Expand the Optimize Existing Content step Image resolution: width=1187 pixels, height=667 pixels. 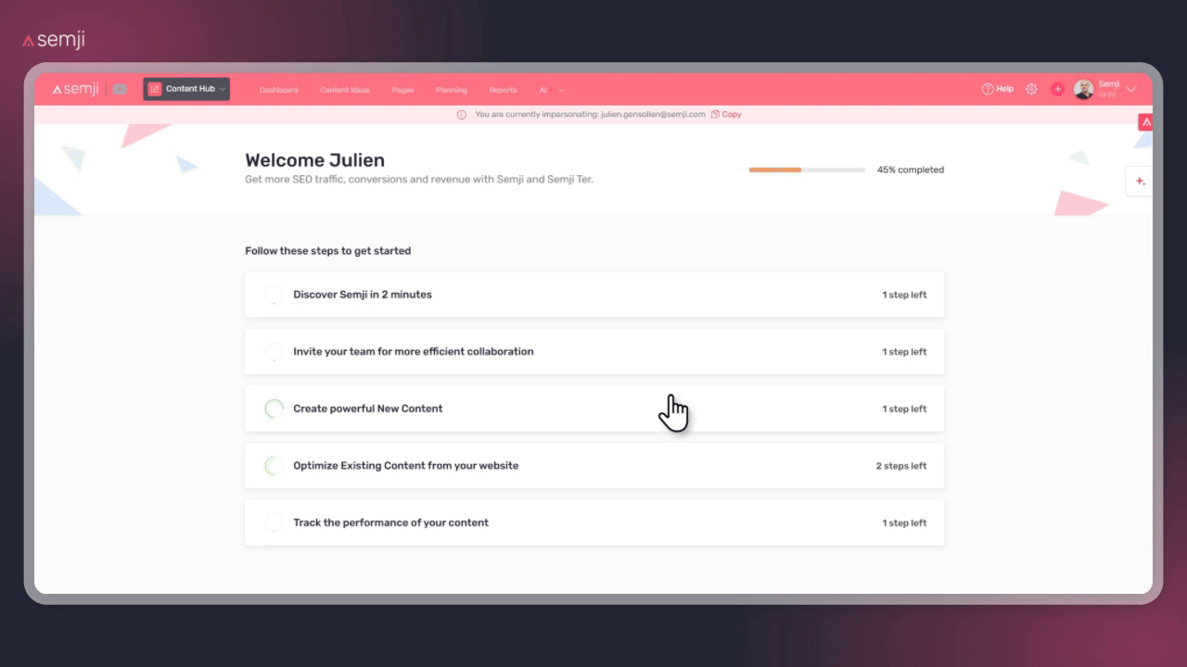pyautogui.click(x=594, y=466)
